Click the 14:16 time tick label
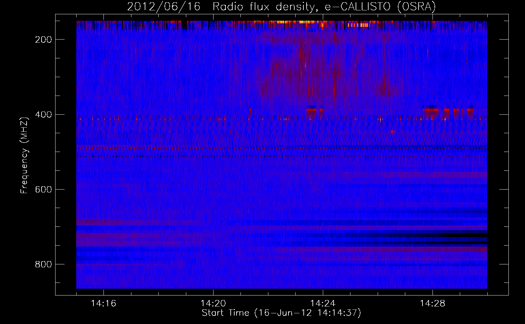This screenshot has height=324, width=525. (x=104, y=304)
